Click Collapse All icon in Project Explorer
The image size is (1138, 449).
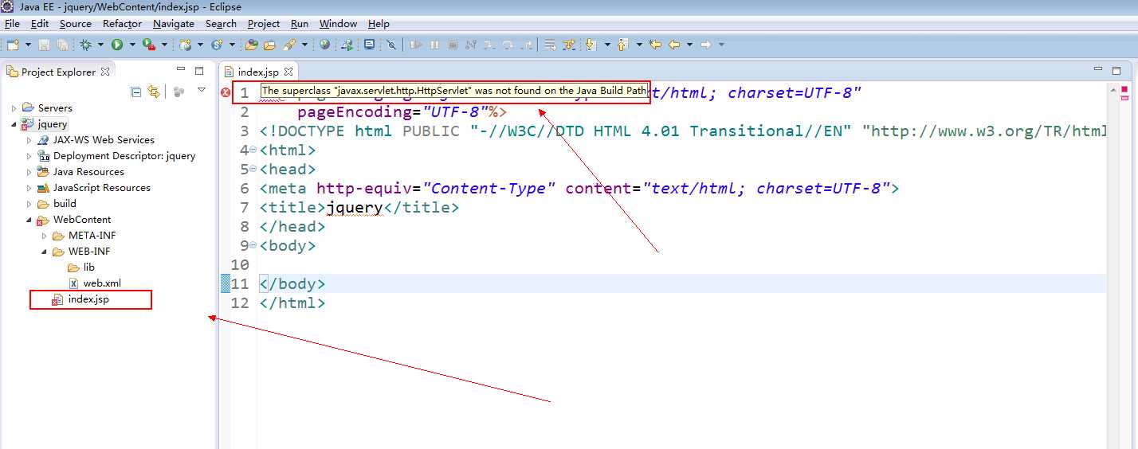(x=135, y=92)
